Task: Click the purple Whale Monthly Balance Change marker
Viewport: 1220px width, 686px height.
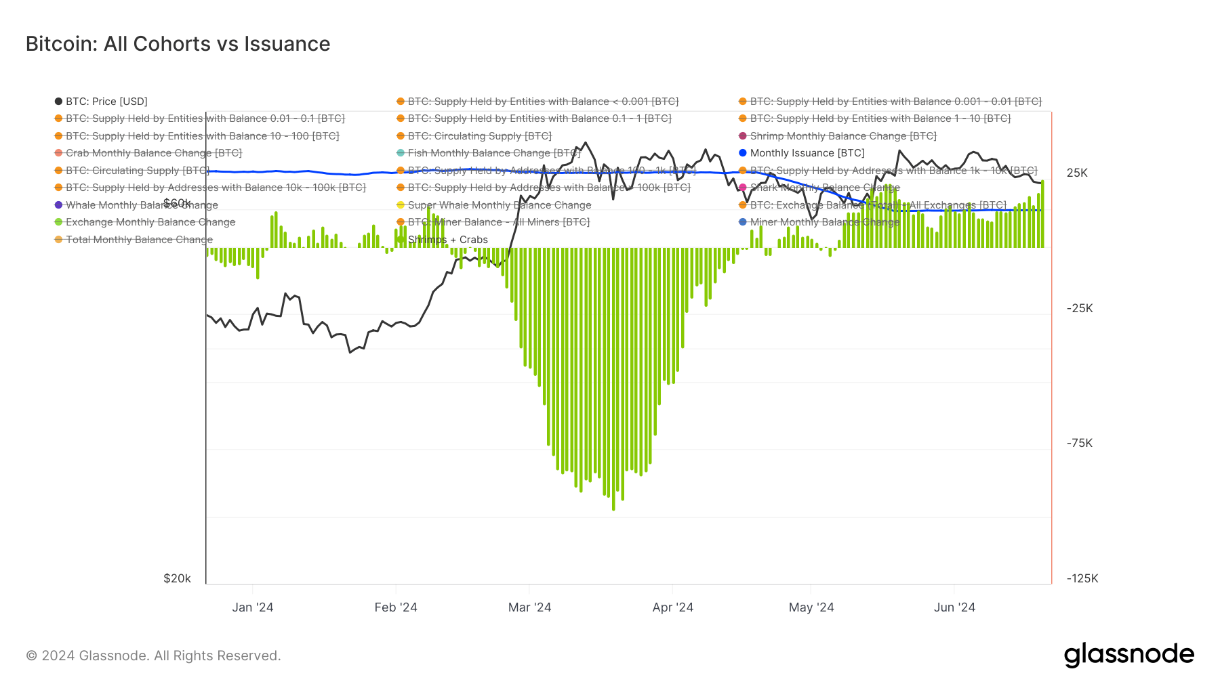Action: coord(59,205)
